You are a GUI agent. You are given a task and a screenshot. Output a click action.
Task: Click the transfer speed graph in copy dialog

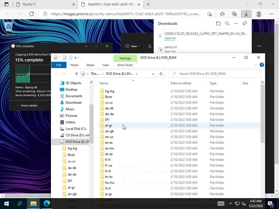point(33,74)
